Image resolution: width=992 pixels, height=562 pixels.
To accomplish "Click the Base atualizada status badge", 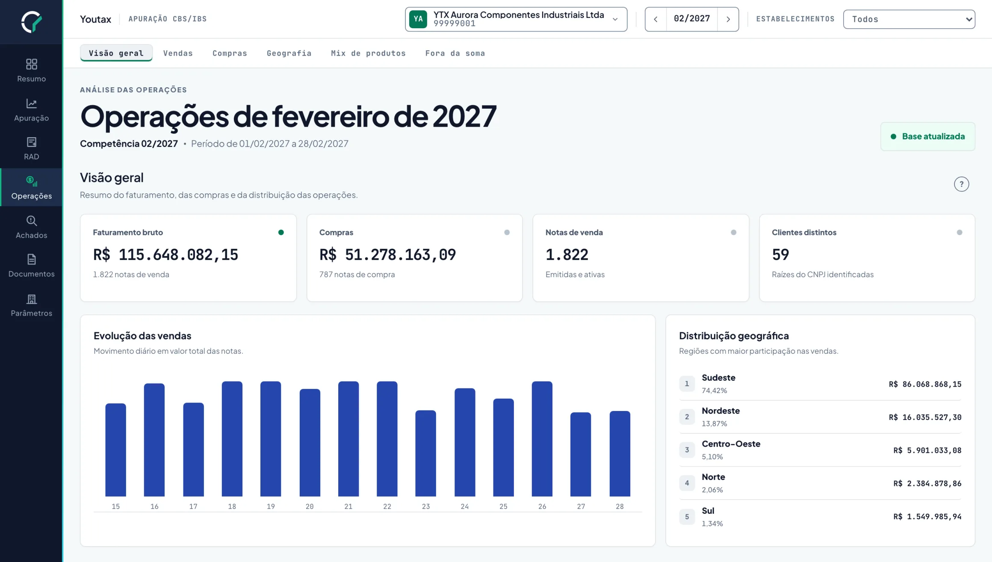I will pyautogui.click(x=927, y=136).
